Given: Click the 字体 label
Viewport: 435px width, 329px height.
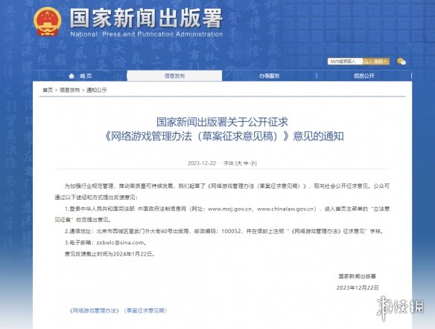Looking at the screenshot, I should pos(229,163).
